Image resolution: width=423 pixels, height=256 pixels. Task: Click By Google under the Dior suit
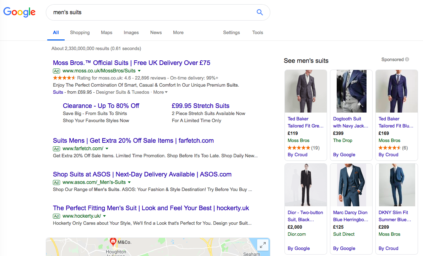pos(299,249)
